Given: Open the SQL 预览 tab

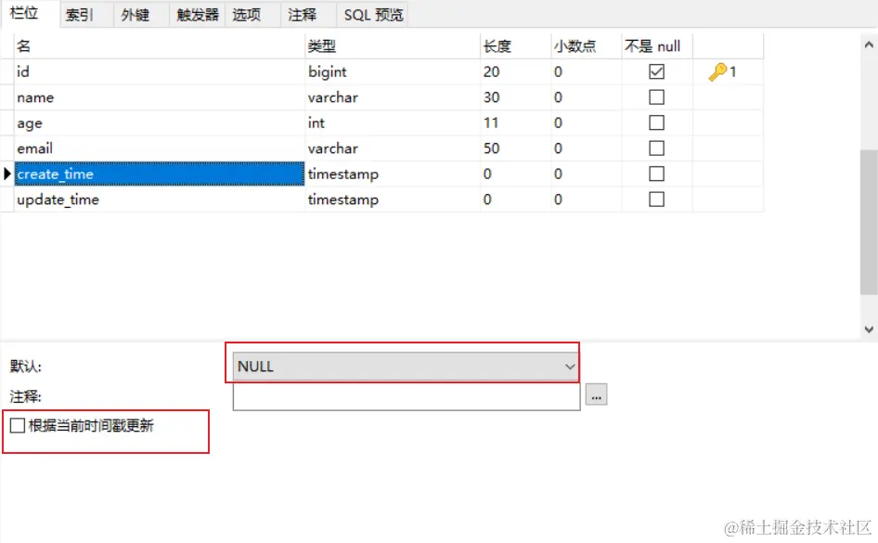Looking at the screenshot, I should (x=373, y=15).
